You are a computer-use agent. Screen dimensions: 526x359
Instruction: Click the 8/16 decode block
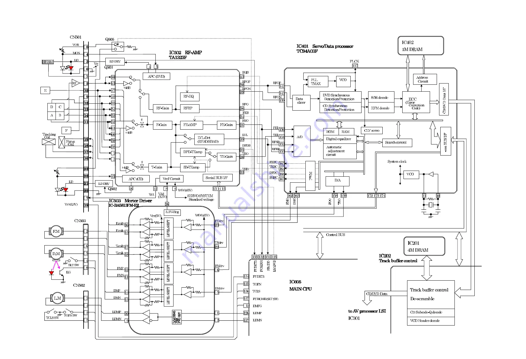click(x=381, y=97)
